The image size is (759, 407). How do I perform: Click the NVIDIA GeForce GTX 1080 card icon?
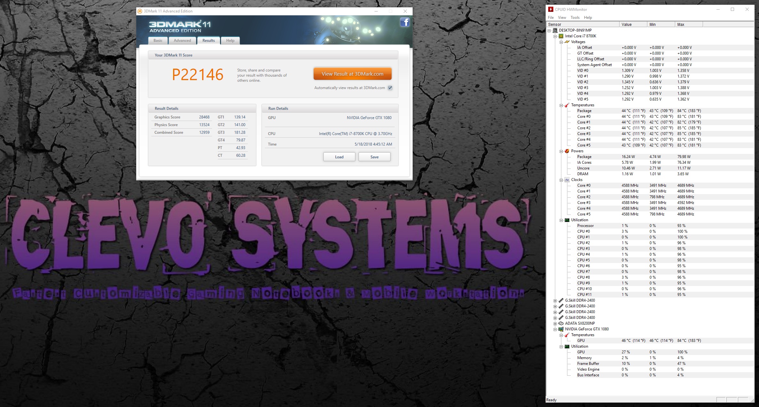(x=561, y=329)
